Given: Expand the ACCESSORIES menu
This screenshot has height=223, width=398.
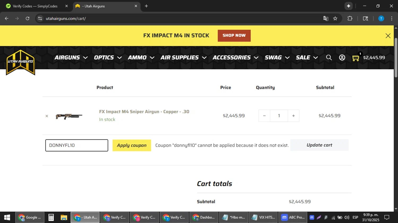Looking at the screenshot, I should 235,58.
